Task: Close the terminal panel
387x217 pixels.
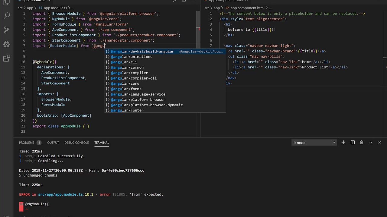Action: [x=380, y=143]
